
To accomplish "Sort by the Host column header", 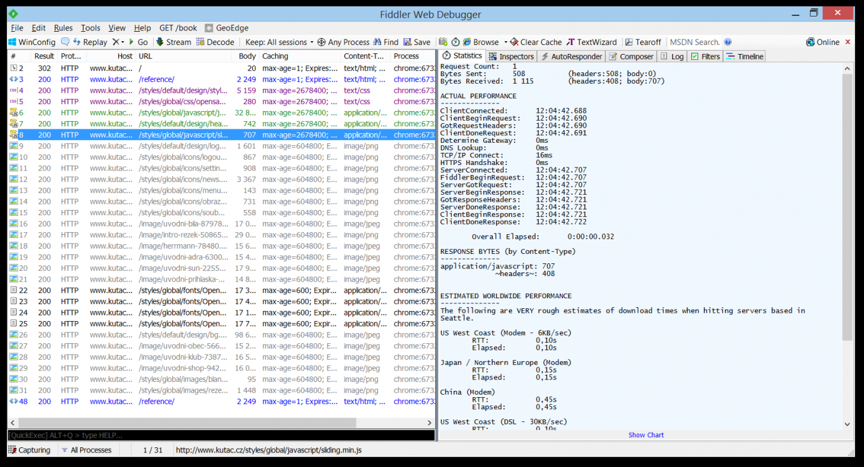I will (x=111, y=56).
